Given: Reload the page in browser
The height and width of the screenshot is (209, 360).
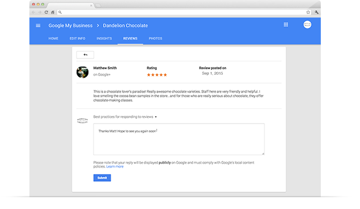Looking at the screenshot, I should tap(46, 12).
